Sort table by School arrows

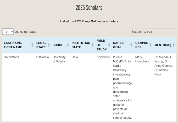point(68,45)
